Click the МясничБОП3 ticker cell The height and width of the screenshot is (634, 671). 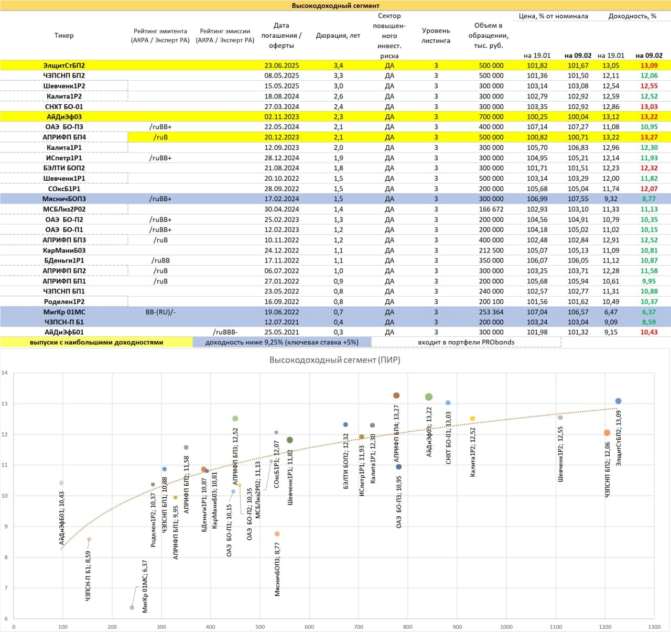point(64,199)
